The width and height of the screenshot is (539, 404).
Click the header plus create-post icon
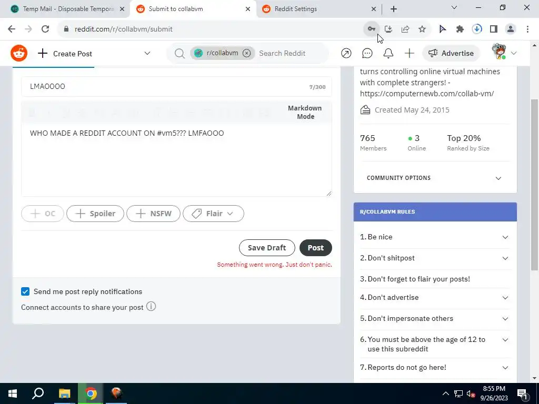tap(409, 53)
